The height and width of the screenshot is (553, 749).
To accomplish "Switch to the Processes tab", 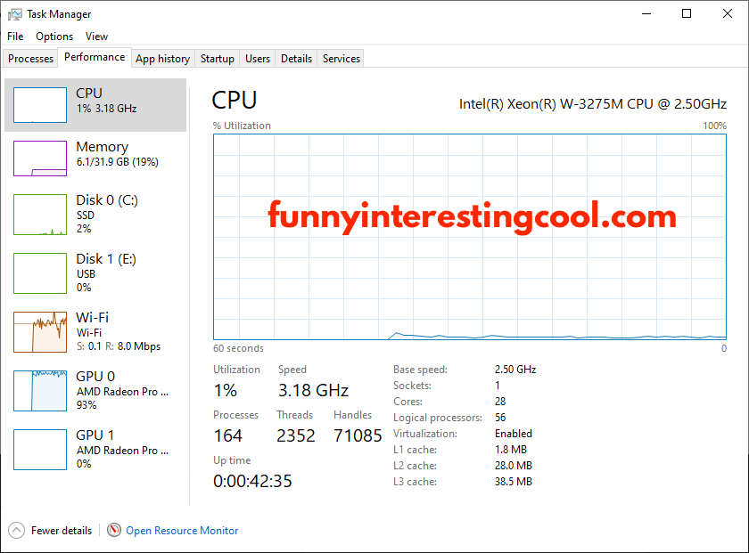I will (x=30, y=59).
